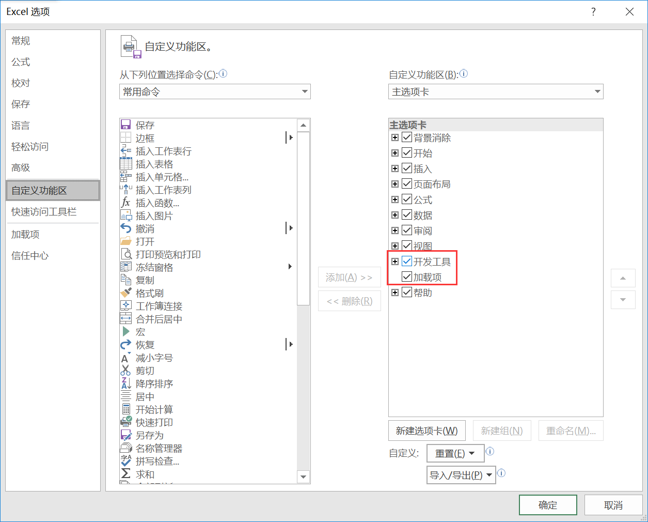This screenshot has height=522, width=648.
Task: Pick the 插入表格 table icon
Action: pos(125,164)
